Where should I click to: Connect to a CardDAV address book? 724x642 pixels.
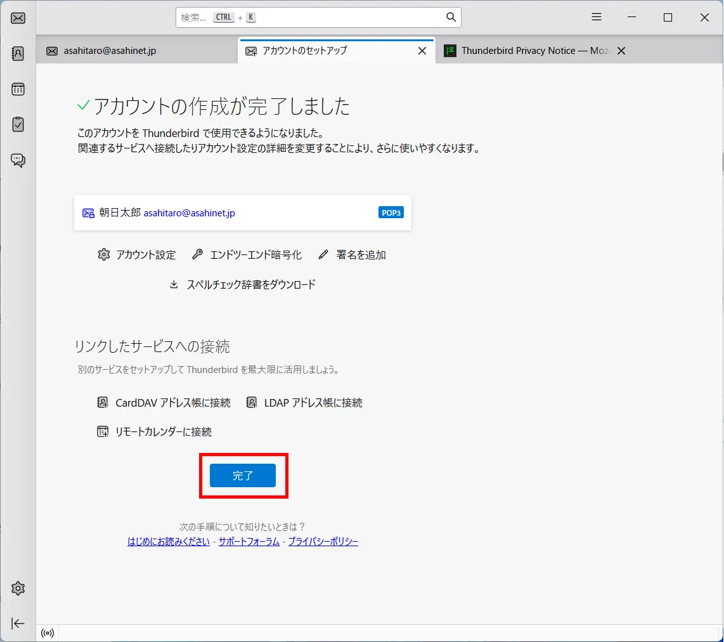point(166,402)
